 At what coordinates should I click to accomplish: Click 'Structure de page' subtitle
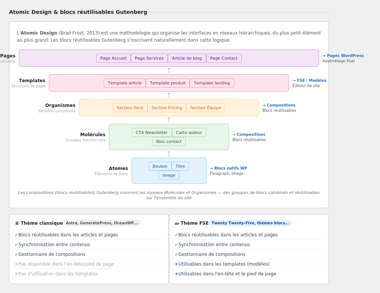point(29,86)
